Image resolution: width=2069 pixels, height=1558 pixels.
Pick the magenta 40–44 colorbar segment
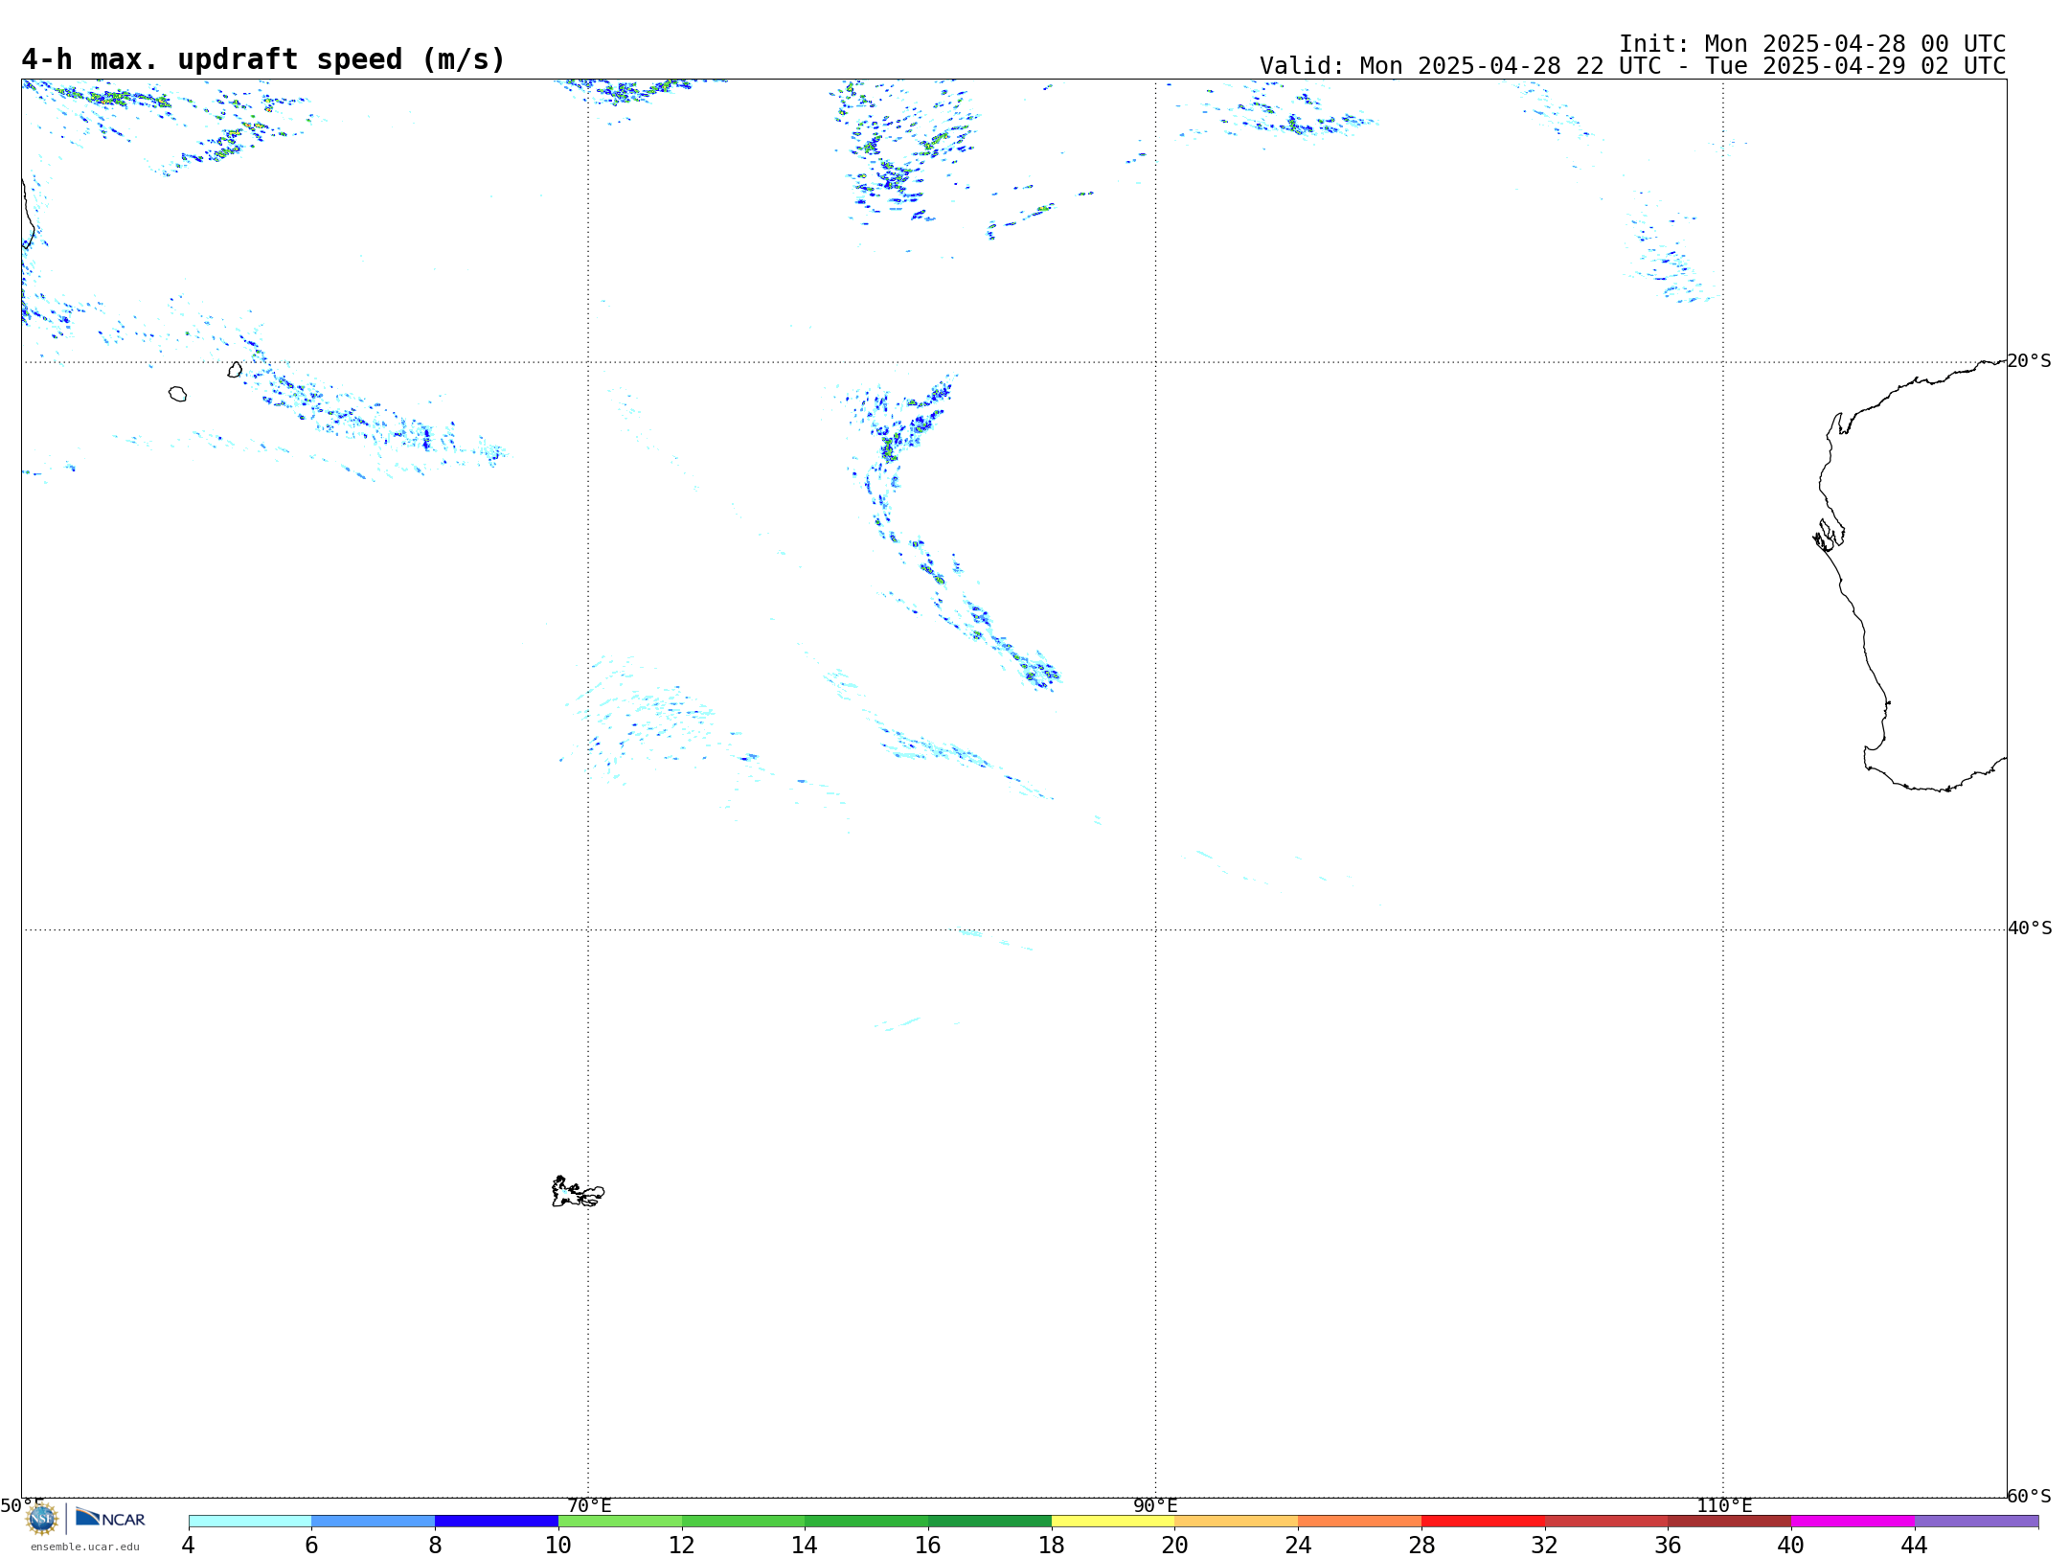click(1853, 1521)
